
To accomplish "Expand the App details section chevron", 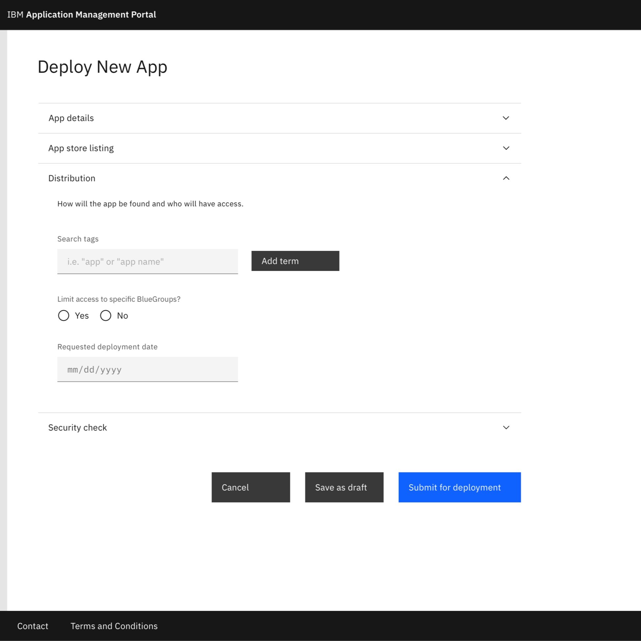I will click(506, 118).
